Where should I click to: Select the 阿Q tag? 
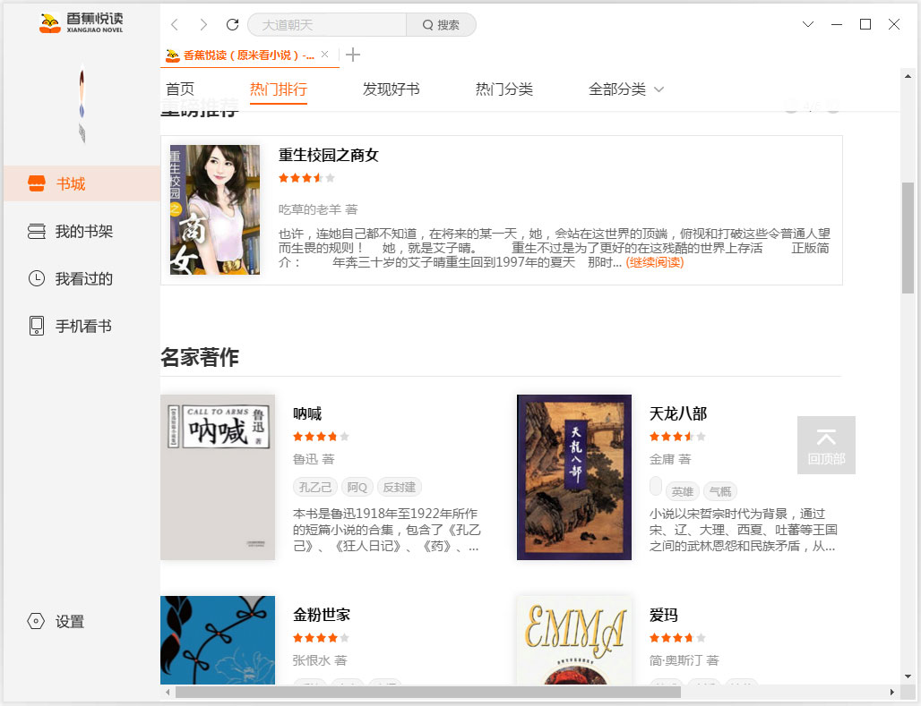[x=357, y=487]
